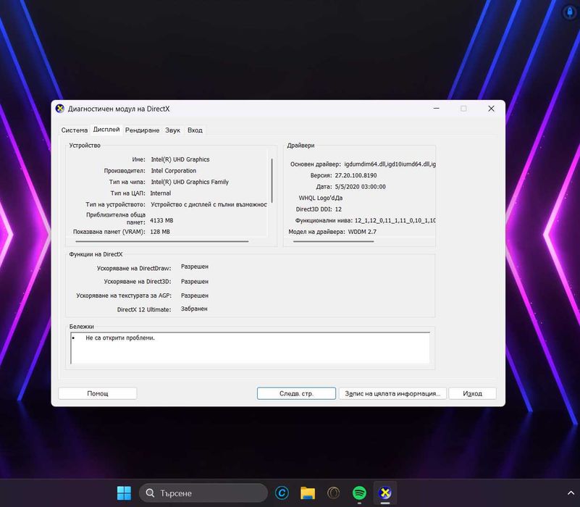Open File Explorer from the taskbar
The image size is (580, 507).
pos(308,493)
